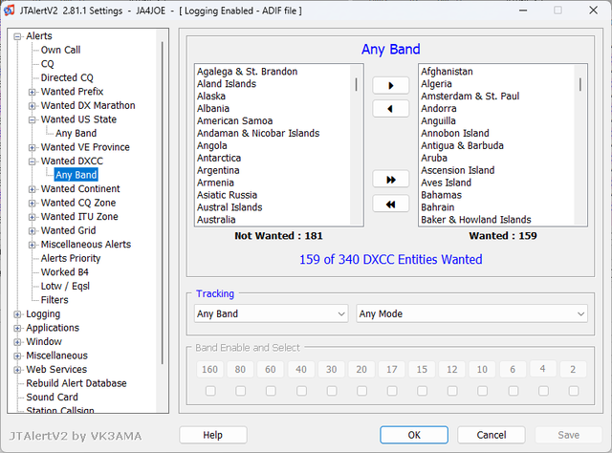Expand the Applications tree node
The image size is (612, 453).
coord(17,328)
